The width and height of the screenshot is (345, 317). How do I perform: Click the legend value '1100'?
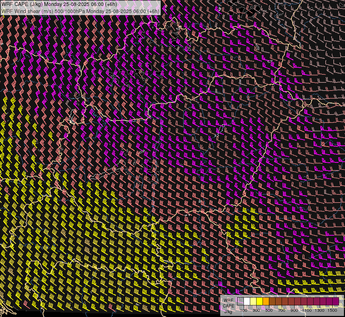pos(307,310)
